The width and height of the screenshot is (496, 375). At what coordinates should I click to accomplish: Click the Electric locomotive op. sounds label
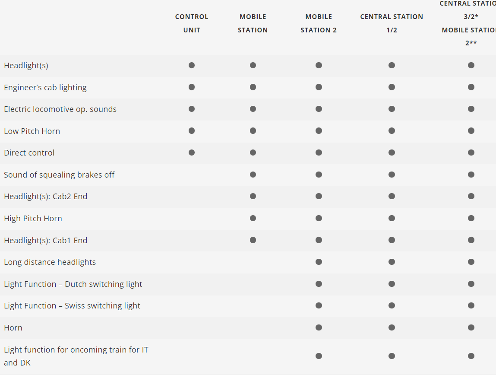click(60, 109)
